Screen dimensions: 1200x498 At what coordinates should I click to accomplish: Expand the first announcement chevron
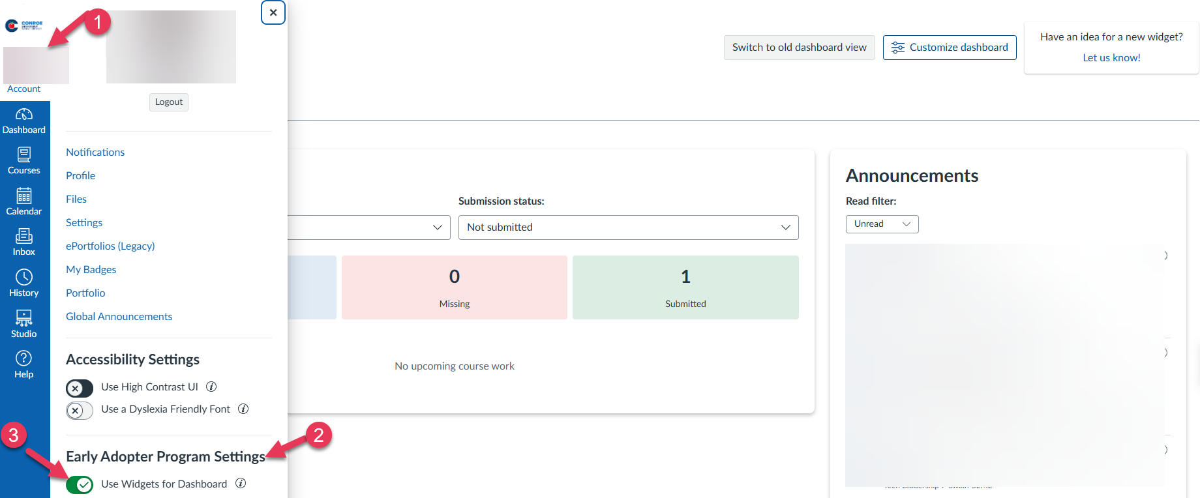[1165, 256]
